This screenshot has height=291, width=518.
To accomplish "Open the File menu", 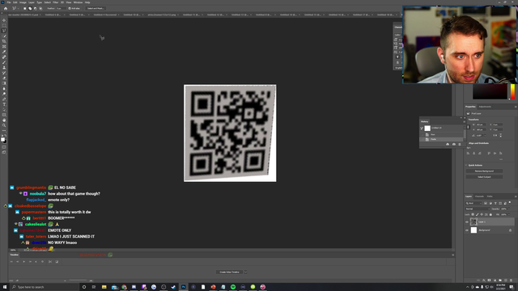I will pyautogui.click(x=9, y=2).
